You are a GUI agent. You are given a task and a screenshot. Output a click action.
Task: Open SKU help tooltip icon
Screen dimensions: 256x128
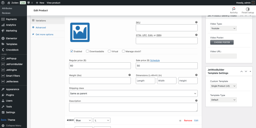click(x=196, y=22)
